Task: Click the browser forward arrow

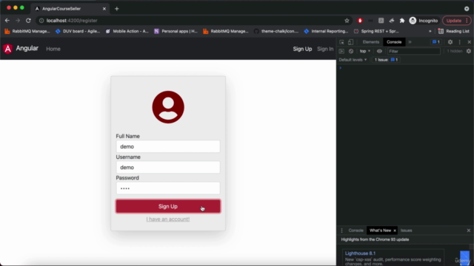Action: 18,21
